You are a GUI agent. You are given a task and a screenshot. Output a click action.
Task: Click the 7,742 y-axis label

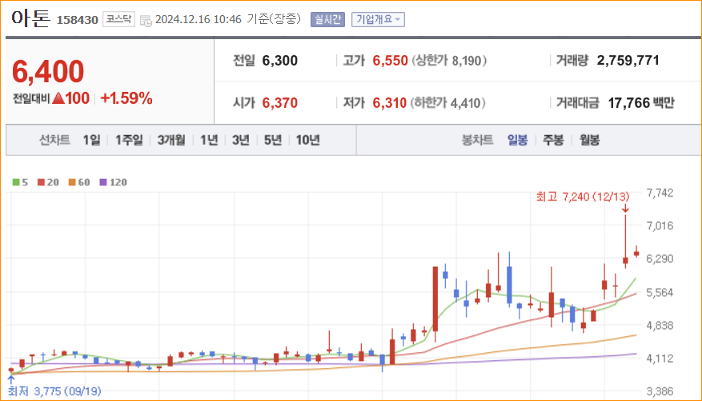pyautogui.click(x=660, y=193)
